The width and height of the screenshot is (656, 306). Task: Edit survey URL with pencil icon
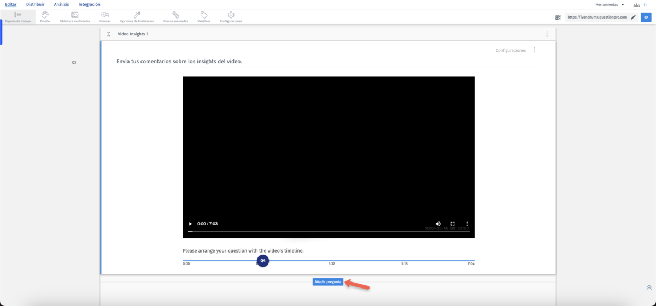(633, 17)
